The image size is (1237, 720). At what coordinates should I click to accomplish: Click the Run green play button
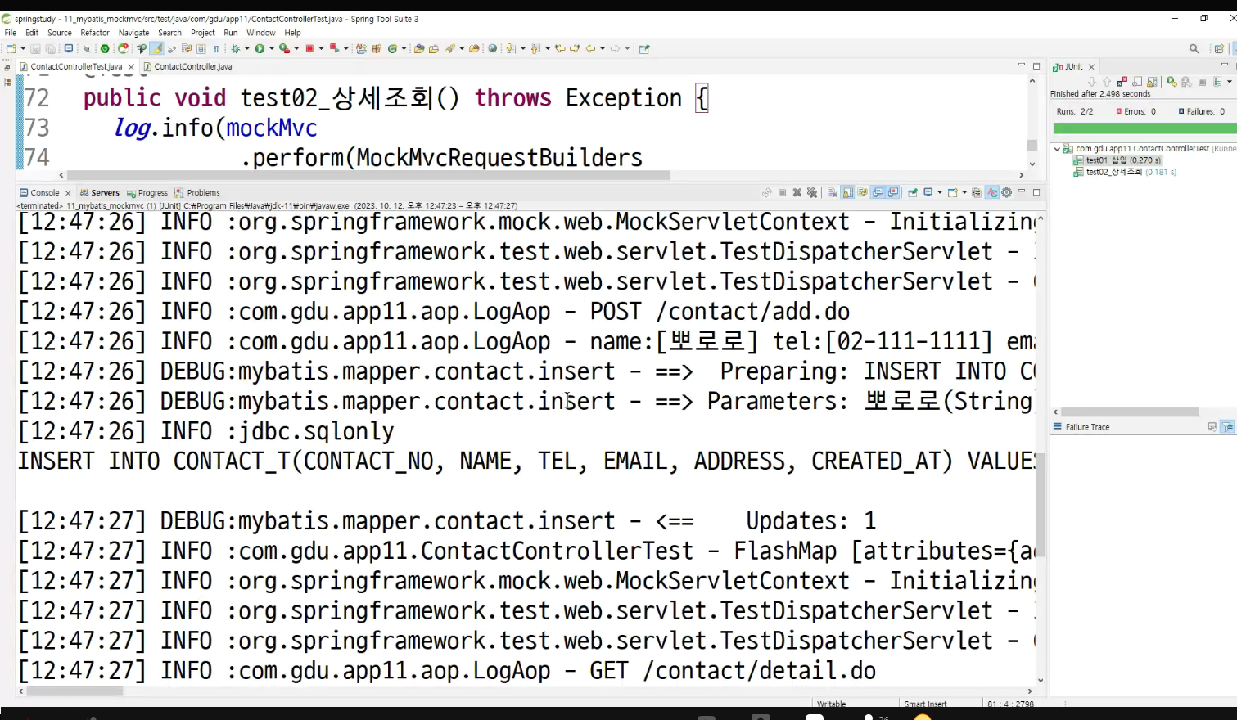(x=260, y=49)
